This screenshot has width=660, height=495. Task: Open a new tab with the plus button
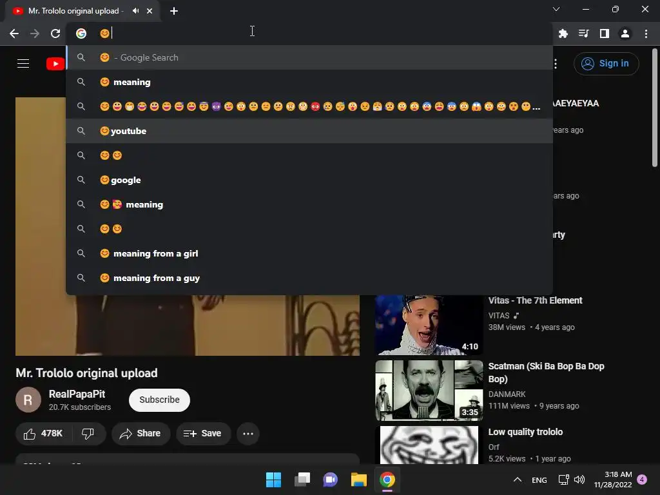tap(174, 11)
